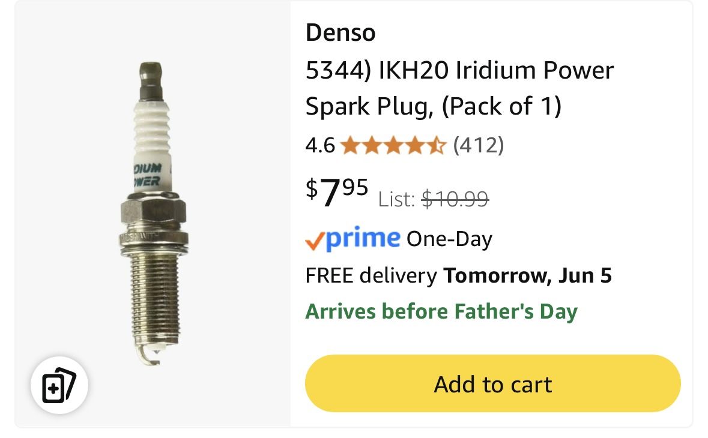Click the "List:" label
Viewport: 708px width, 438px height.
pos(396,199)
